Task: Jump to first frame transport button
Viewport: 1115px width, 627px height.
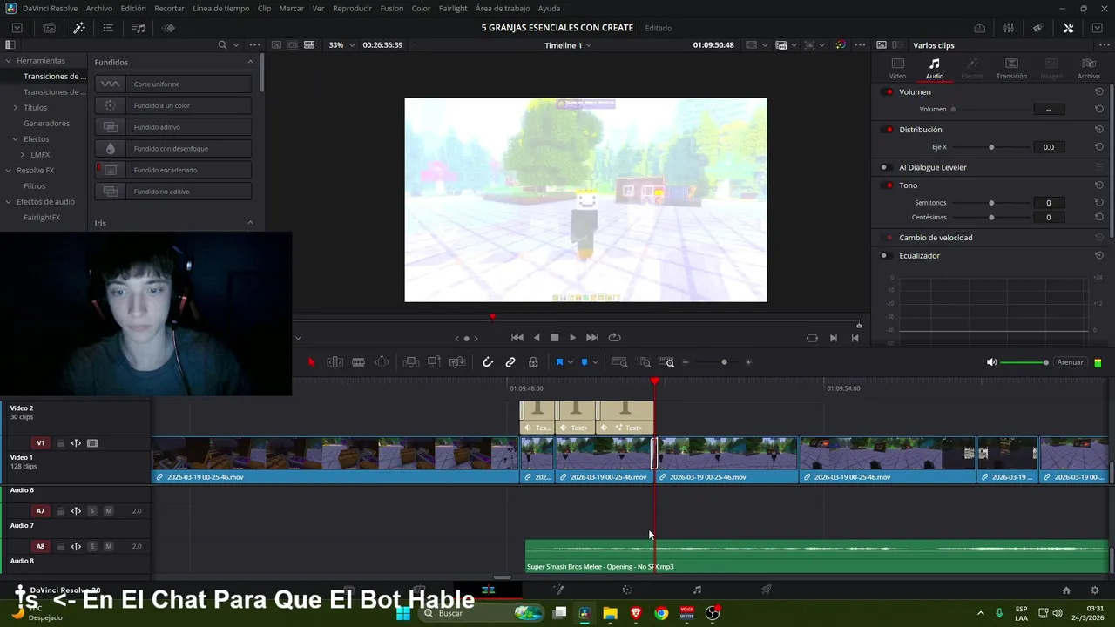Action: pos(517,338)
